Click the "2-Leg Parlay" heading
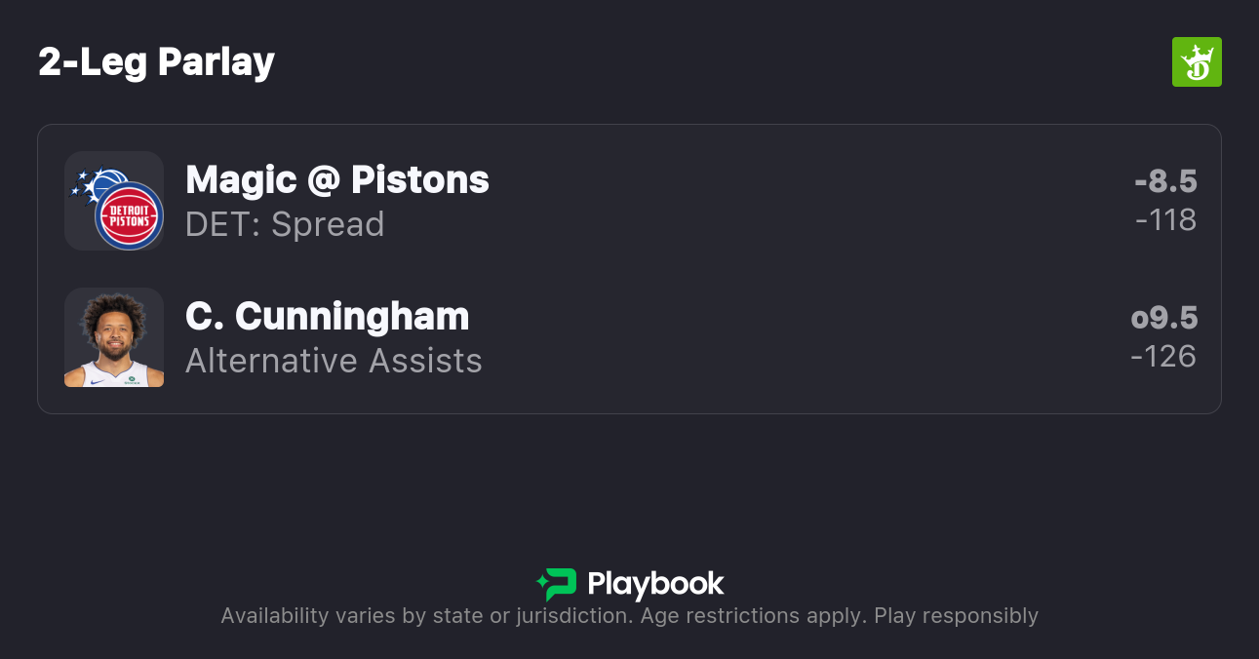The height and width of the screenshot is (659, 1259). point(157,62)
